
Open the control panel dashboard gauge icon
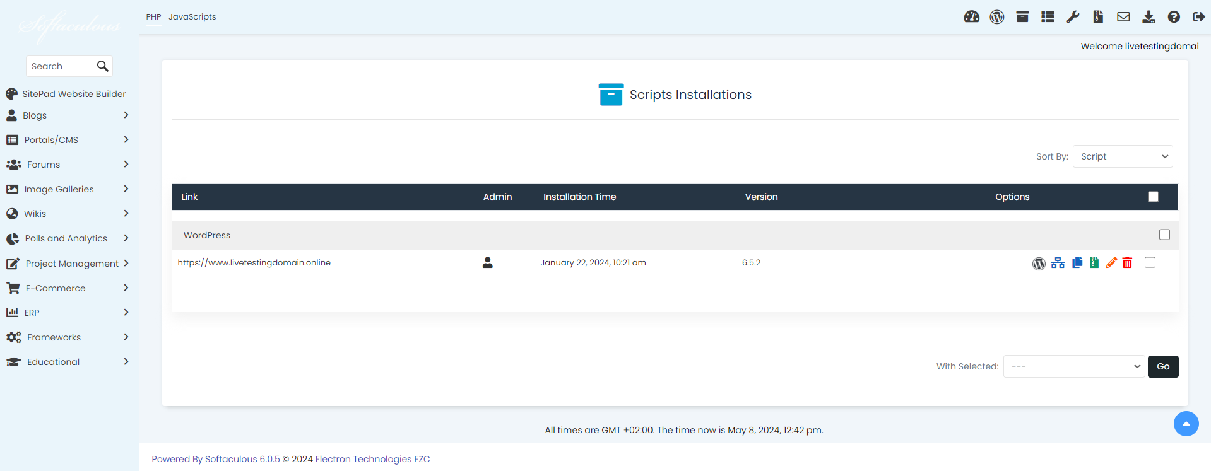[971, 17]
